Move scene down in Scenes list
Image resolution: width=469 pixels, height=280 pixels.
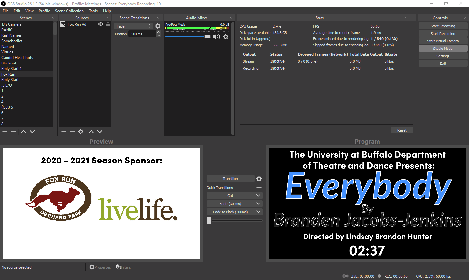[x=32, y=132]
